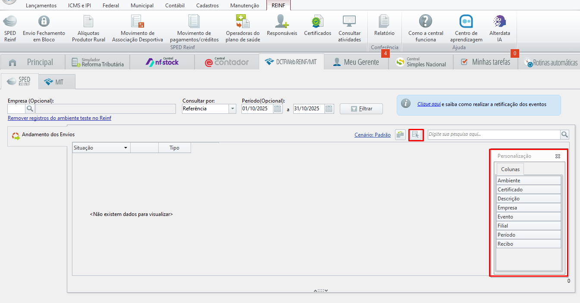The height and width of the screenshot is (303, 580).
Task: Open the Consultar por dropdown
Action: (x=232, y=109)
